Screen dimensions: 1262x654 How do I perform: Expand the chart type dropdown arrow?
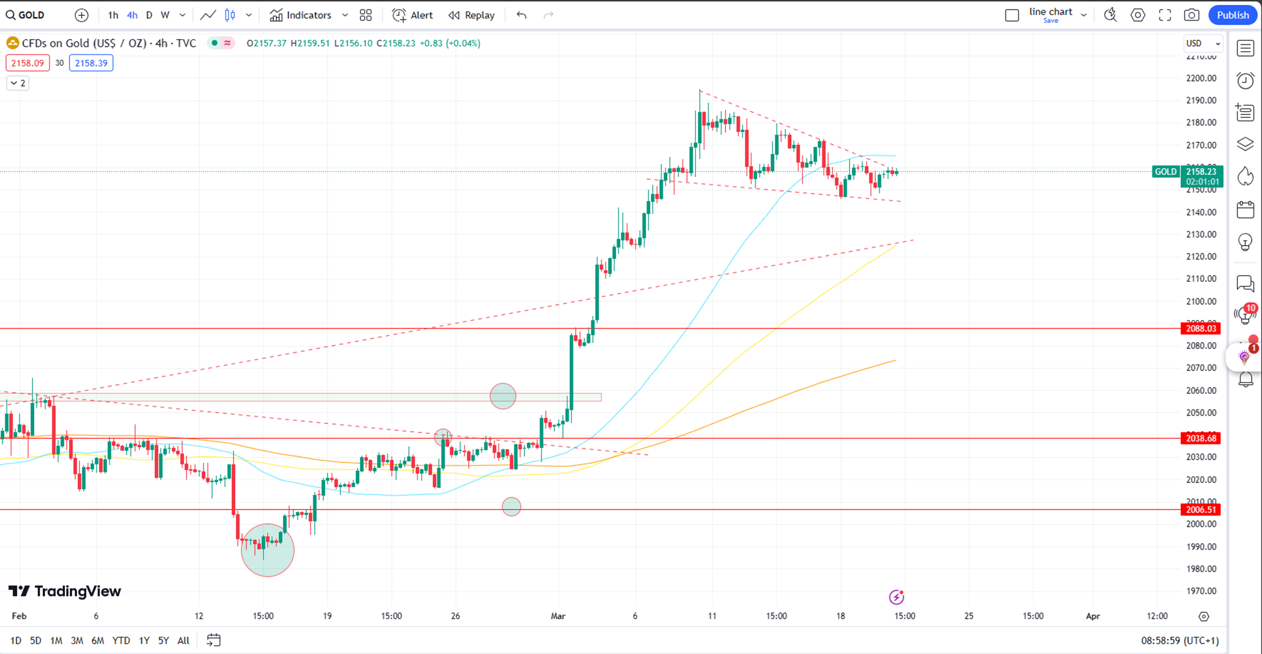pos(249,15)
